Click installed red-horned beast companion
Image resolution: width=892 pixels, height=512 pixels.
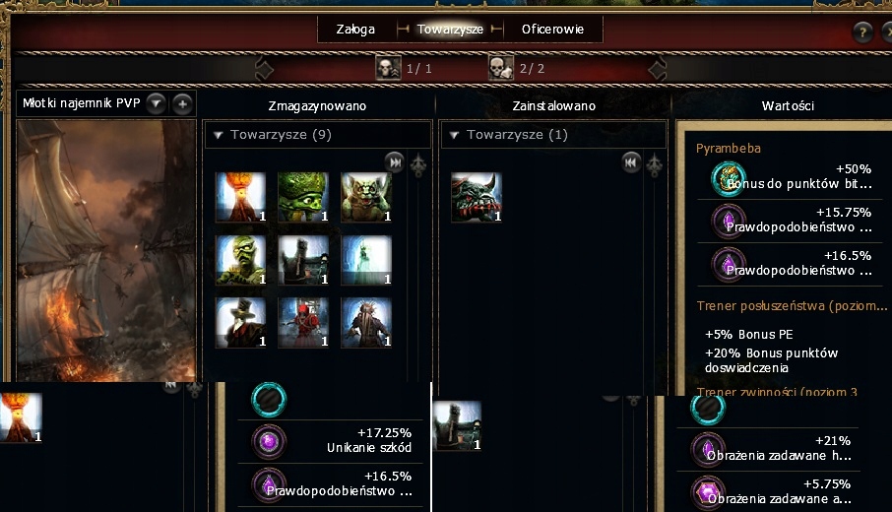[477, 197]
